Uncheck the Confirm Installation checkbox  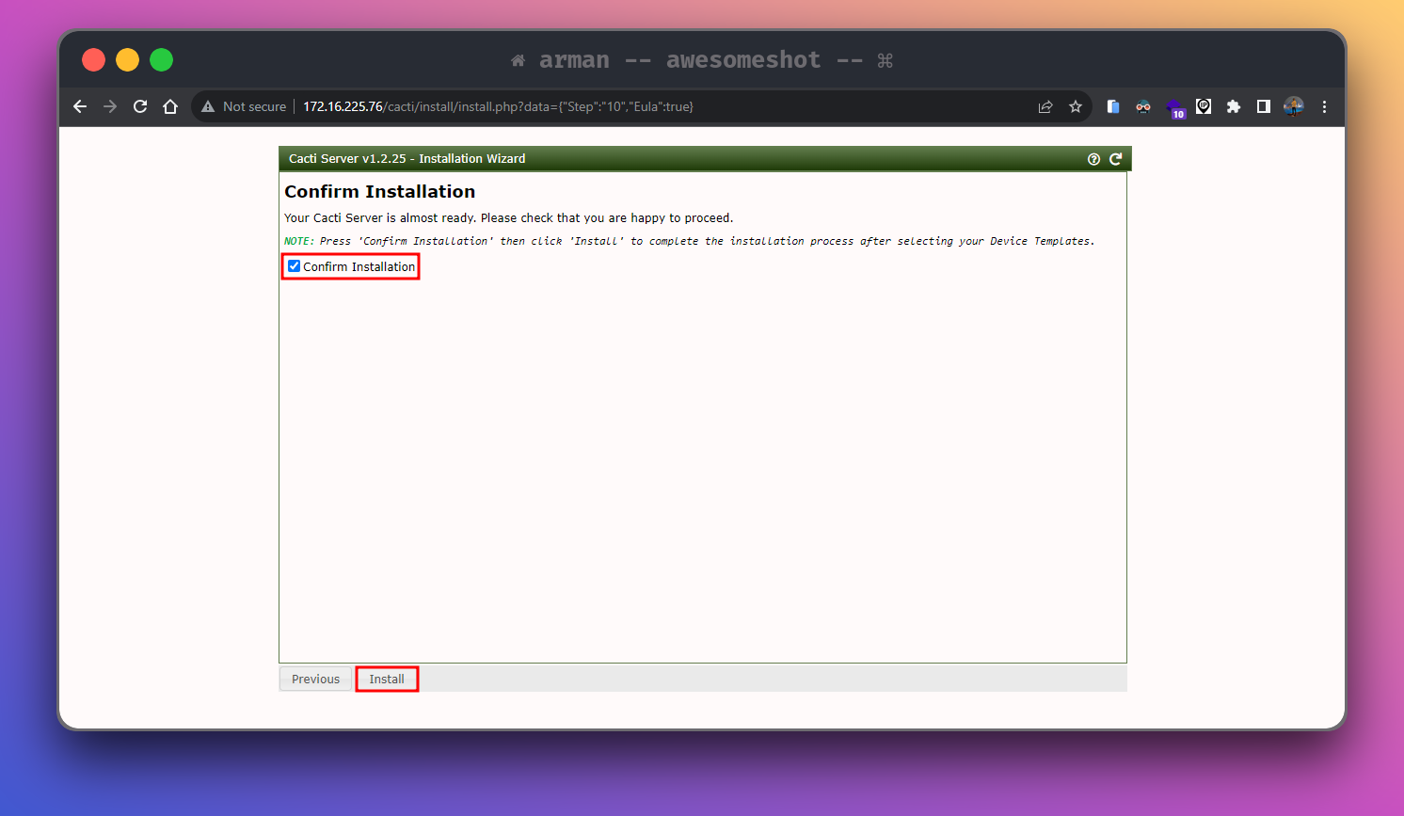click(x=295, y=266)
